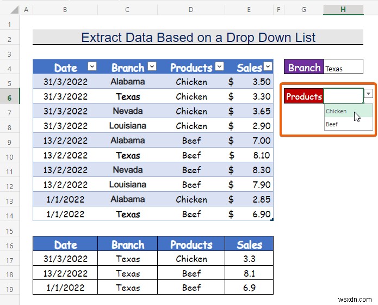Click the title Extract Data Based on a Drop Down List
This screenshot has width=378, height=305.
[198, 38]
